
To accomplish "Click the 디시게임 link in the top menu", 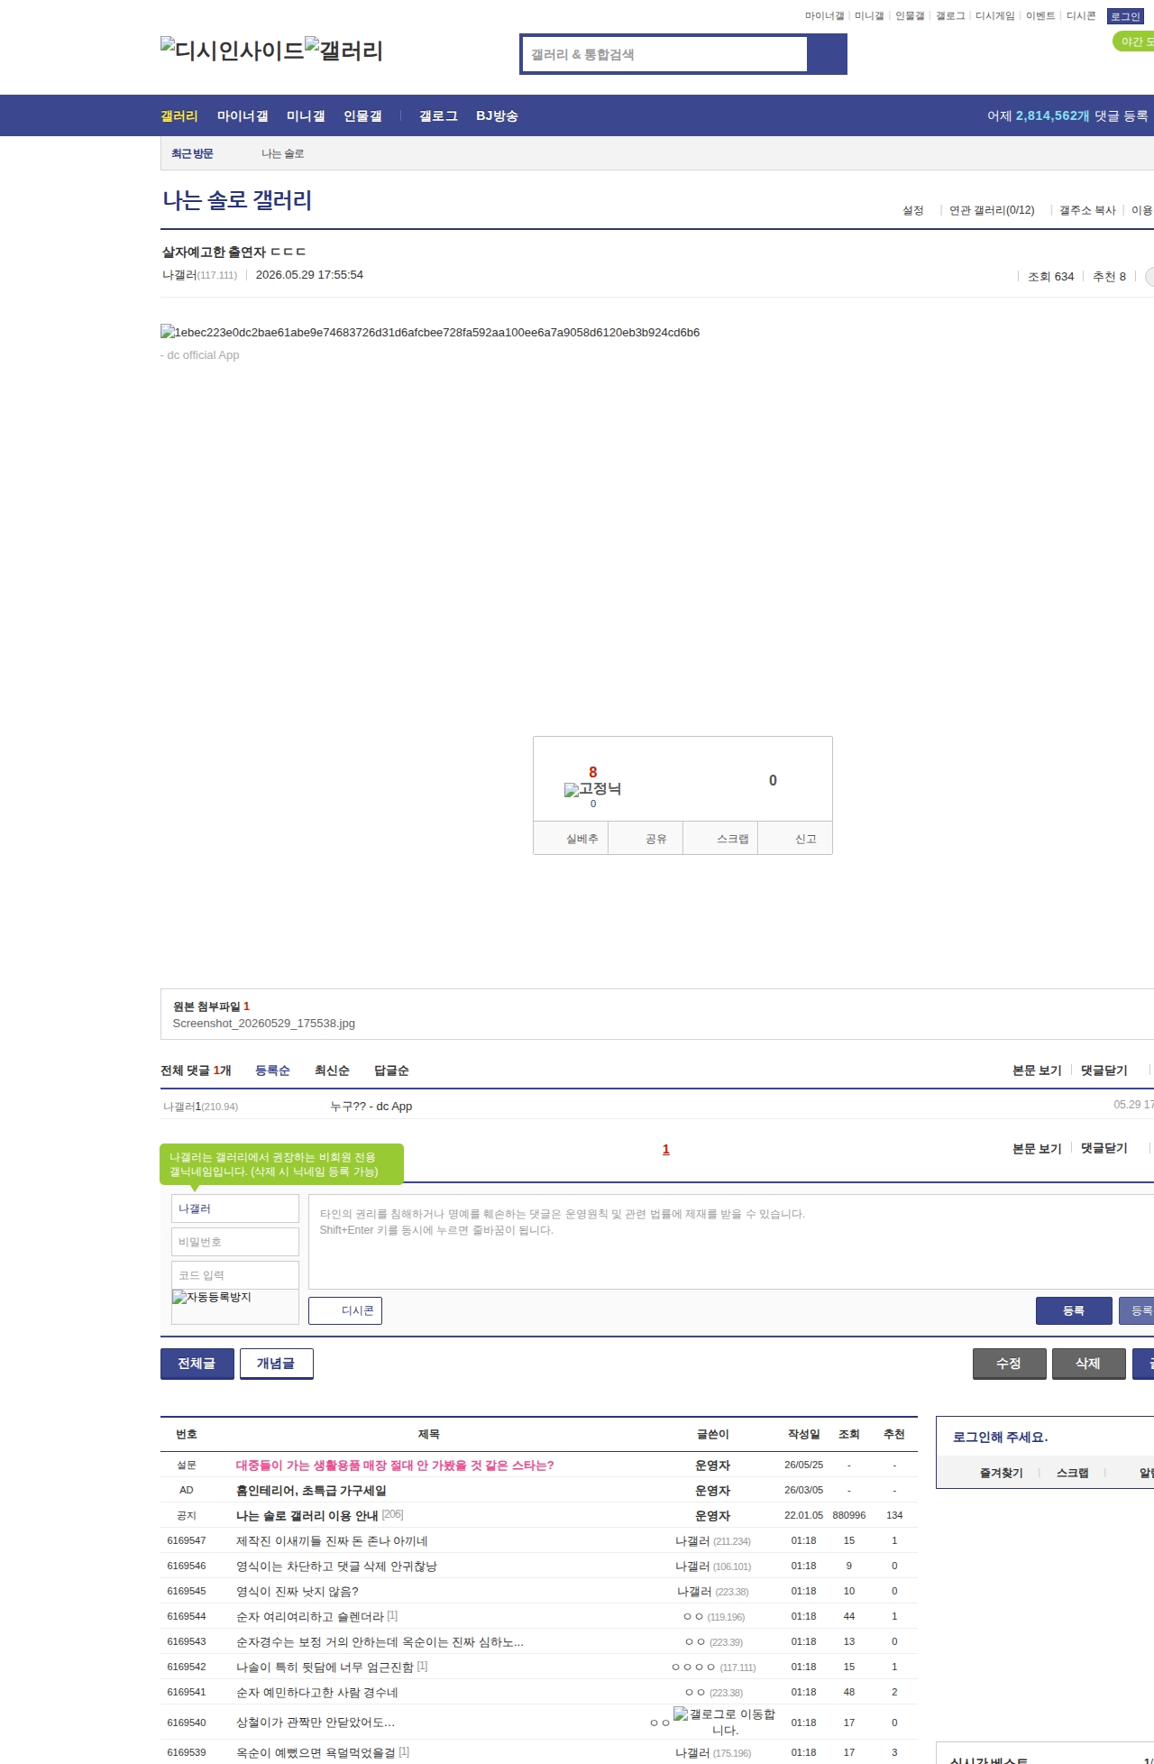I will point(995,16).
